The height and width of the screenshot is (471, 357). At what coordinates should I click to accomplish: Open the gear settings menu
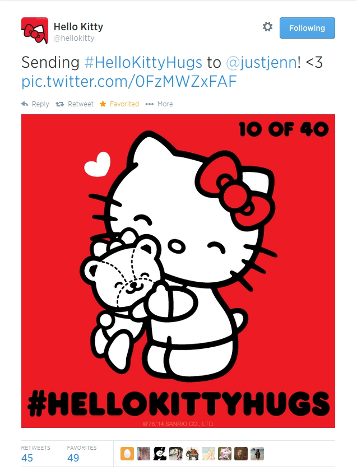pos(267,27)
